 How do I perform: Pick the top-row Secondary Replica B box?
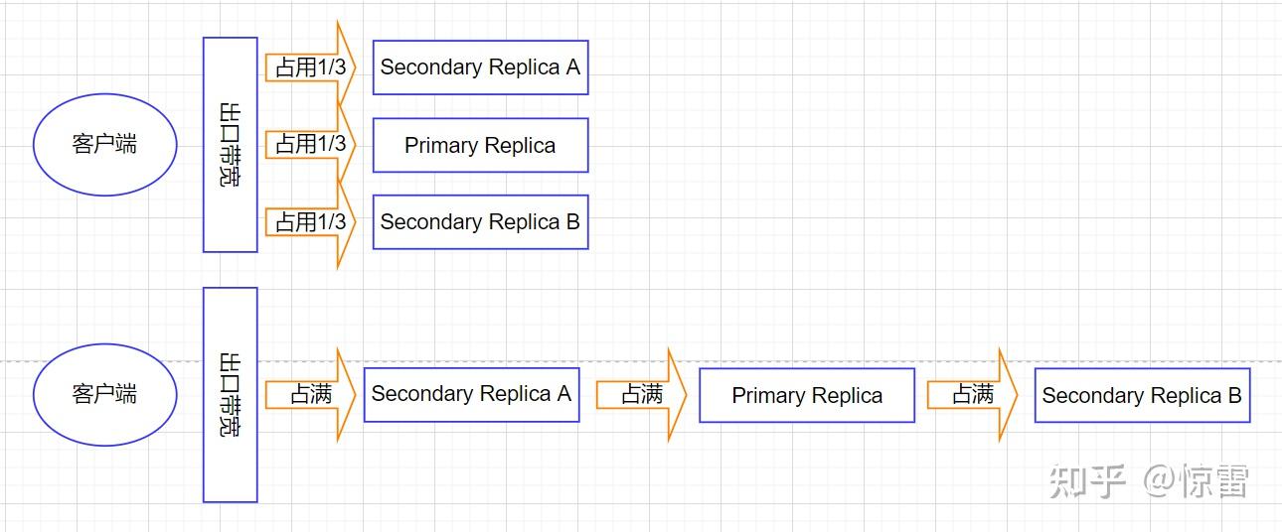tap(480, 222)
